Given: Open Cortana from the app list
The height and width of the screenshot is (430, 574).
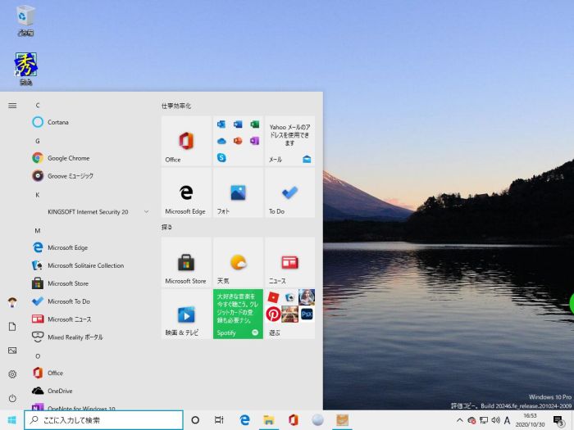Looking at the screenshot, I should [x=57, y=122].
